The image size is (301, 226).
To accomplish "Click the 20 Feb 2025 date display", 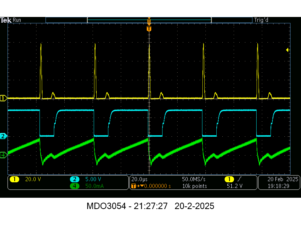I will coord(278,179).
